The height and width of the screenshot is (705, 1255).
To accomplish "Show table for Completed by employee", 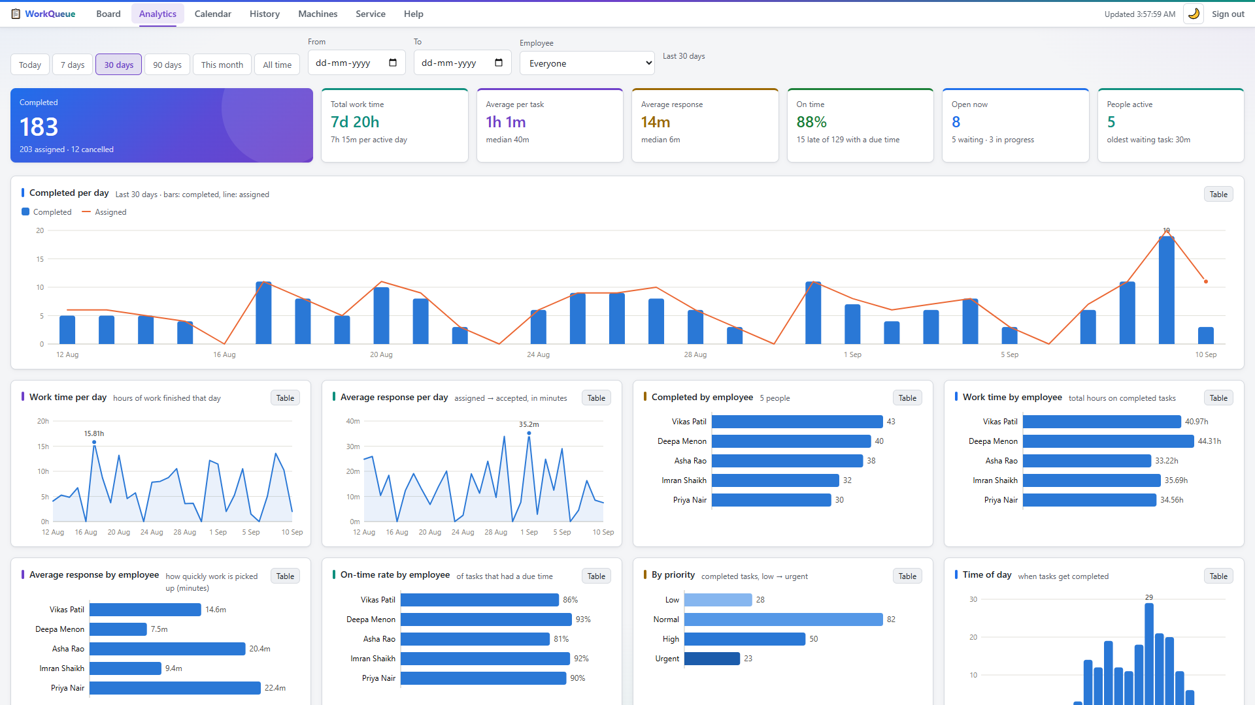I will (907, 398).
